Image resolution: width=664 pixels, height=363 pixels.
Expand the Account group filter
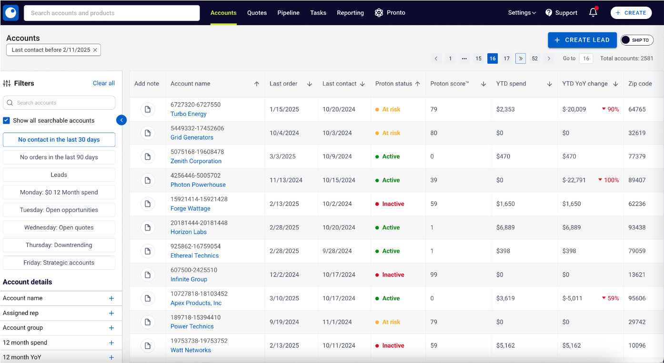tap(111, 328)
